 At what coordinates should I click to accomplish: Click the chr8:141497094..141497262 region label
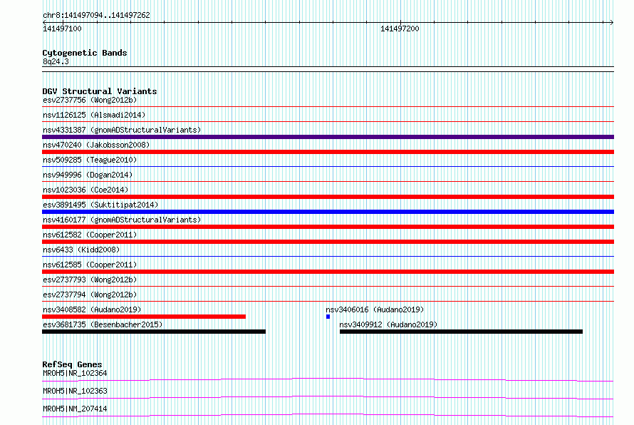point(96,15)
